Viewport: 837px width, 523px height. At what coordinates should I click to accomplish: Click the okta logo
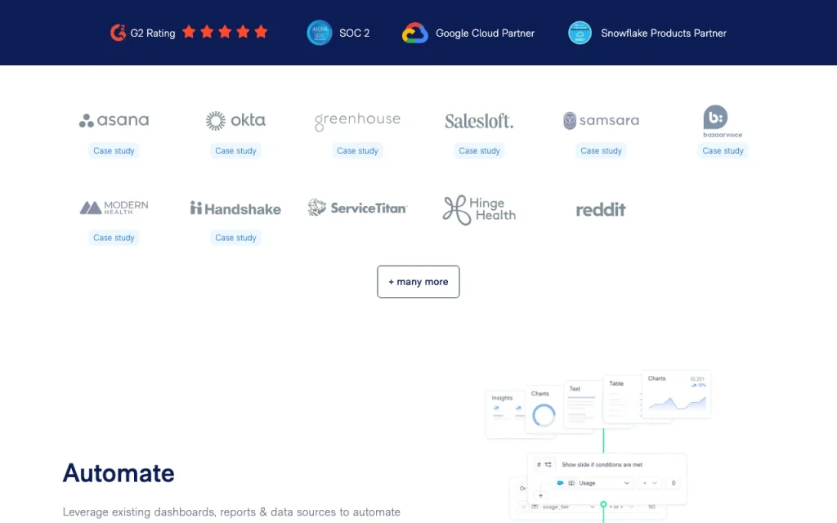[235, 121]
